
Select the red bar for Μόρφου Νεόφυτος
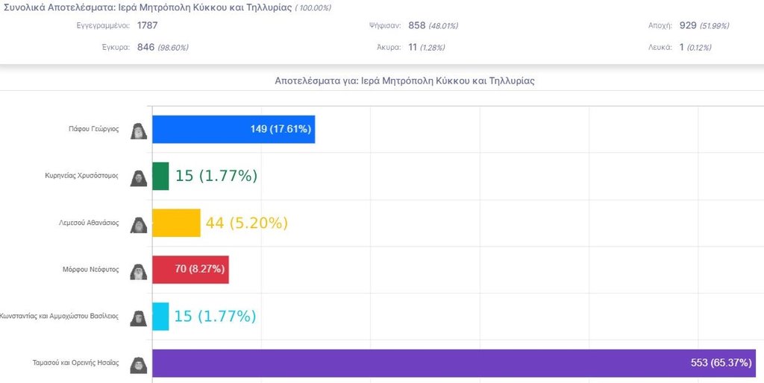pos(190,270)
